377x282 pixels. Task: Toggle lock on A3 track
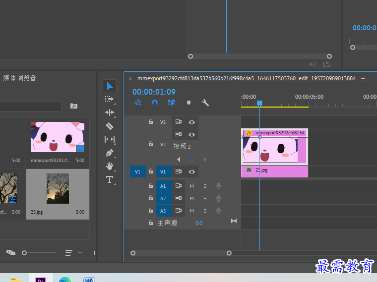tap(151, 211)
